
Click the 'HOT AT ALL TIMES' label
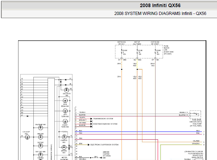point(137,43)
